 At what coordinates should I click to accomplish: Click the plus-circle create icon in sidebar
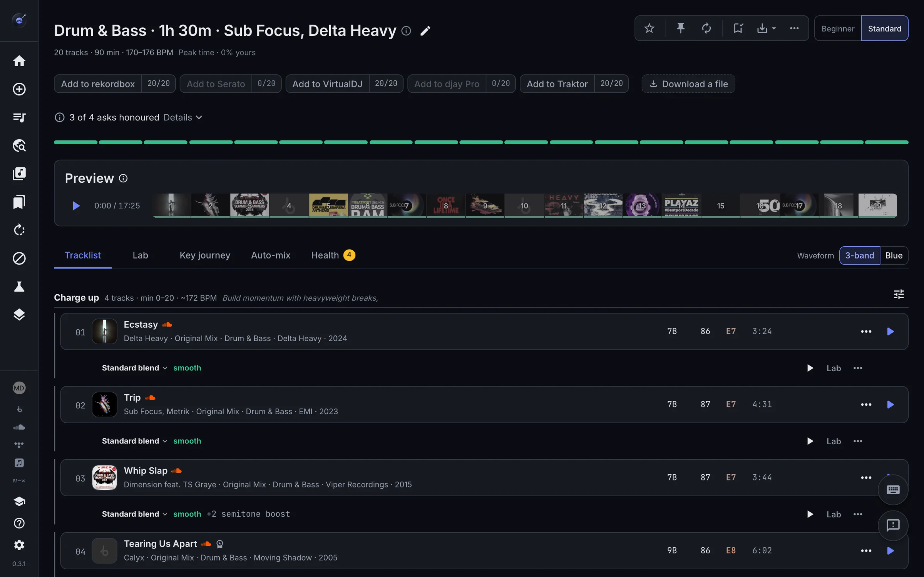[19, 89]
